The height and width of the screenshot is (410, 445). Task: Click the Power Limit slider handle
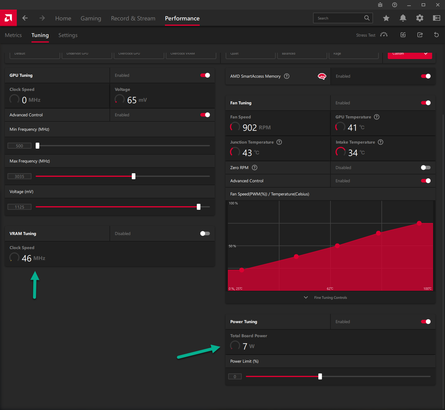(320, 376)
